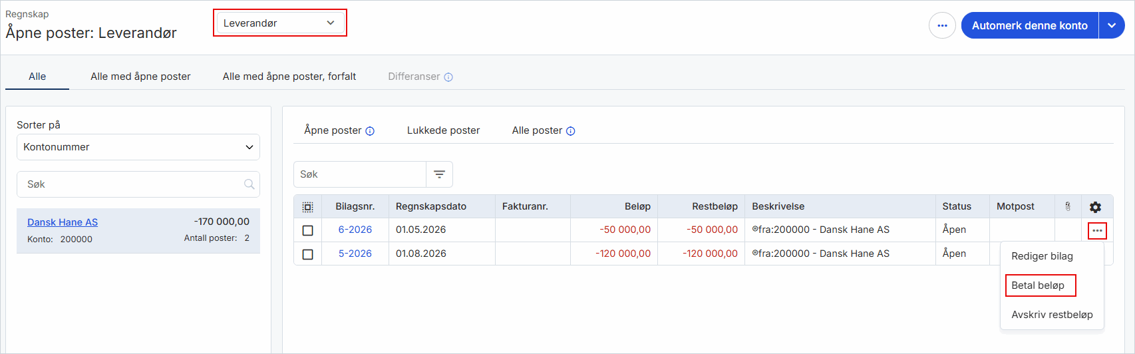This screenshot has width=1135, height=354.
Task: Open the Alle poster tab
Action: 537,130
